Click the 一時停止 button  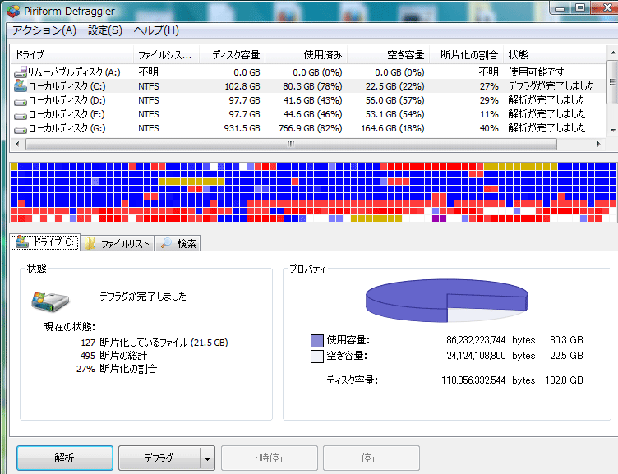[270, 458]
